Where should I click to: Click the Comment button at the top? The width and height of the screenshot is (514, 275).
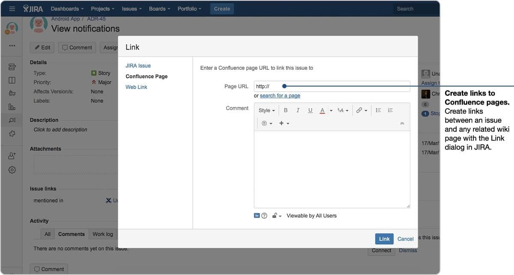(x=77, y=48)
